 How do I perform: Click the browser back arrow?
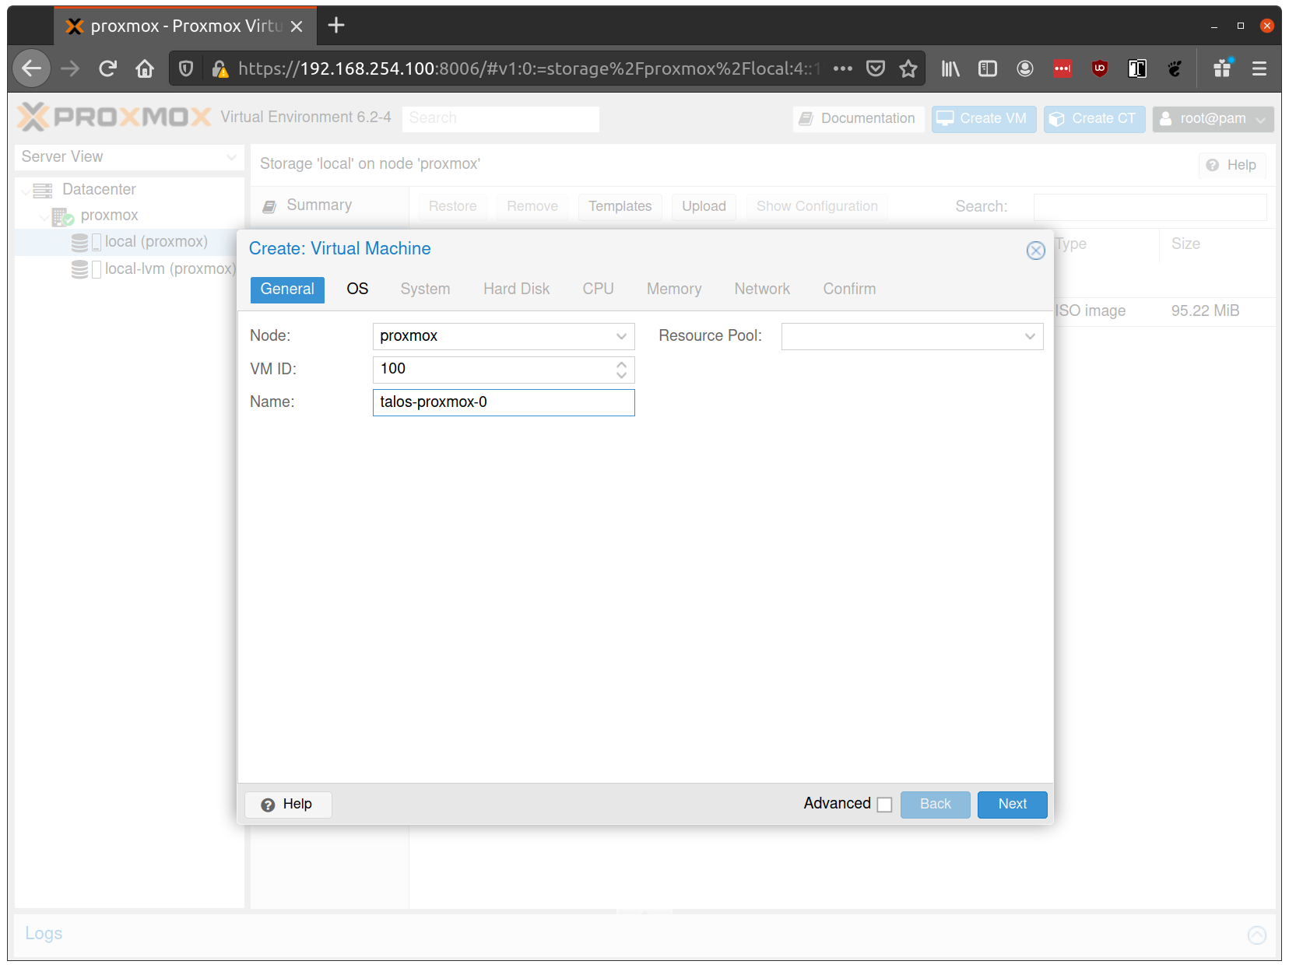(x=31, y=68)
